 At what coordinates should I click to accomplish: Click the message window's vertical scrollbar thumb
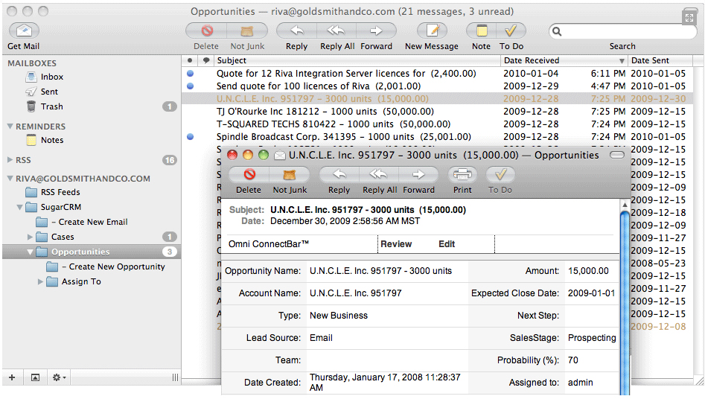tap(625, 304)
